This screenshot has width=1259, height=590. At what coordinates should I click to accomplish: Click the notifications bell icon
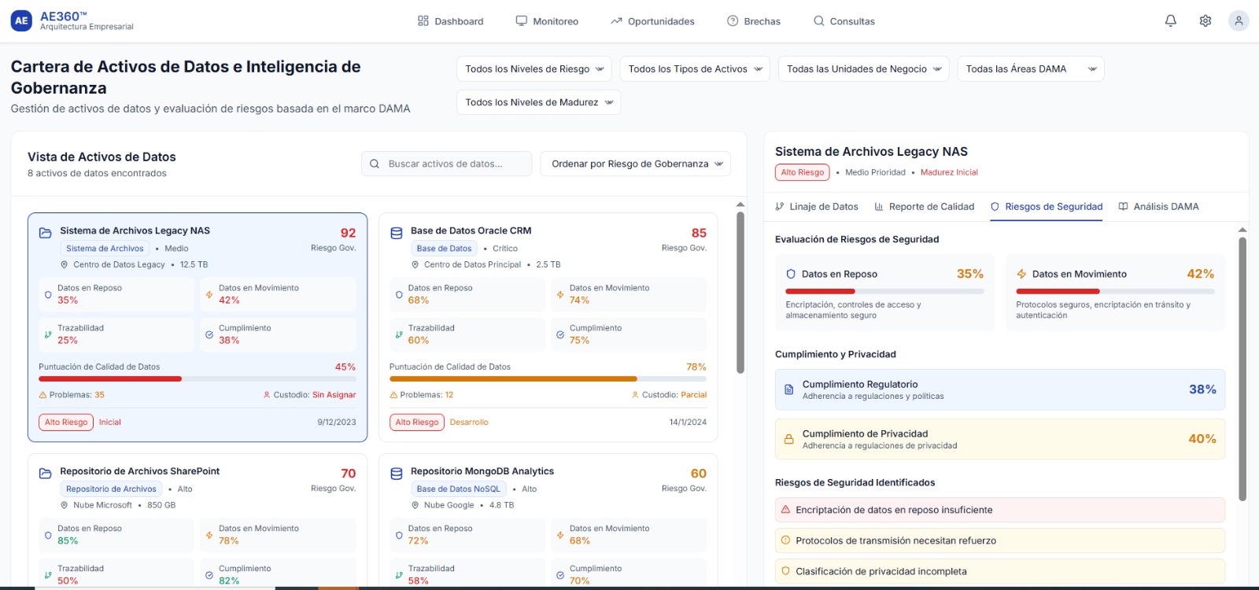1170,21
